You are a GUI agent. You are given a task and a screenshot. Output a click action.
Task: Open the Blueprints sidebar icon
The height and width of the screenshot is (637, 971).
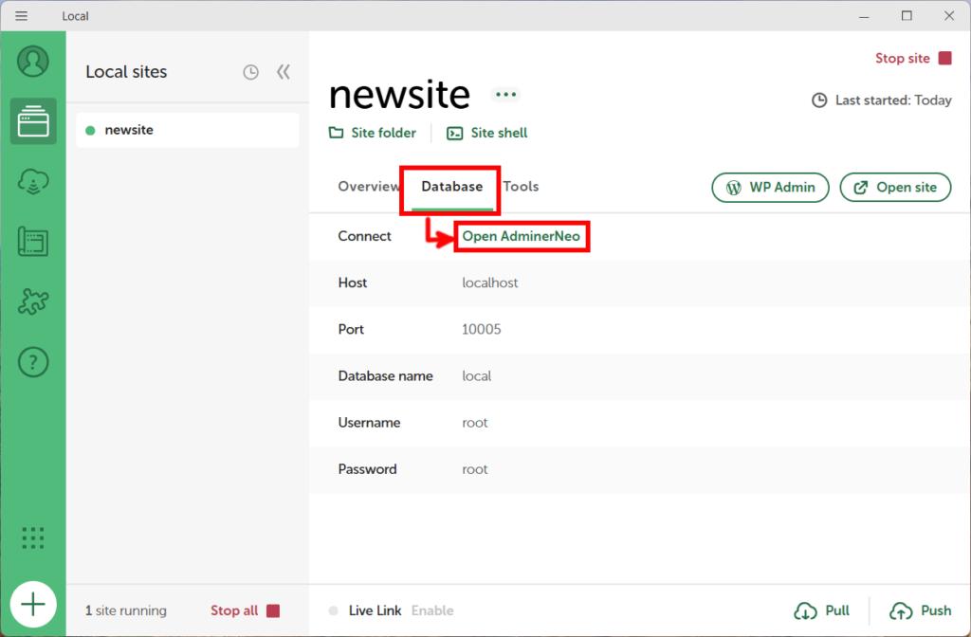coord(33,242)
